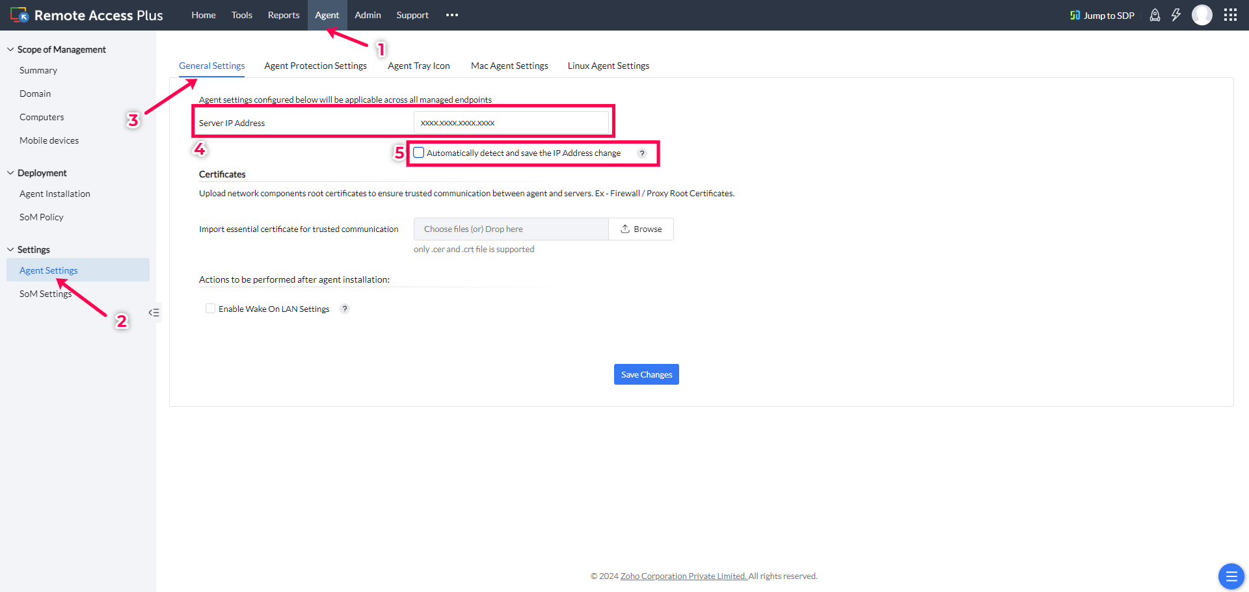This screenshot has height=592, width=1249.
Task: Open Zoho Corporation Private Limited link
Action: tap(684, 576)
